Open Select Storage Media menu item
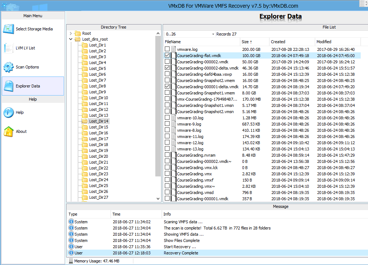The image size is (368, 265). [33, 29]
